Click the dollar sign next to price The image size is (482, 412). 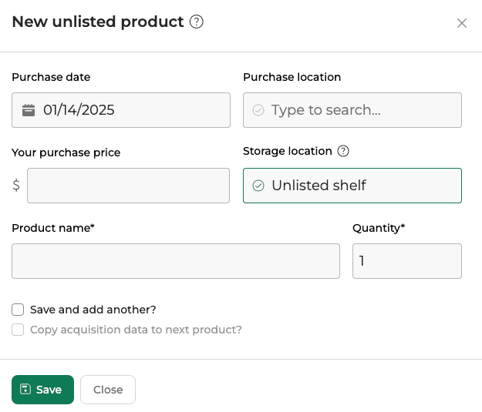16,186
